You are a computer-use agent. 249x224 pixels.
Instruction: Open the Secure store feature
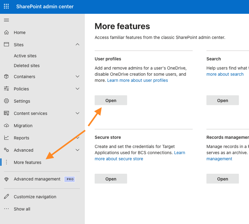pyautogui.click(x=111, y=179)
